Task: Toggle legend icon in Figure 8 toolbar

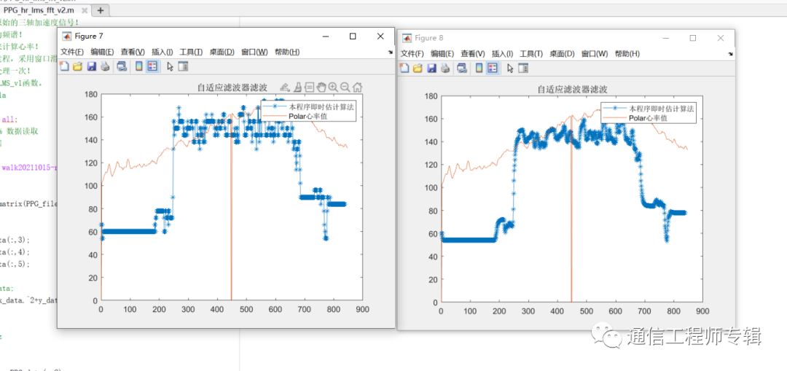Action: click(x=493, y=69)
